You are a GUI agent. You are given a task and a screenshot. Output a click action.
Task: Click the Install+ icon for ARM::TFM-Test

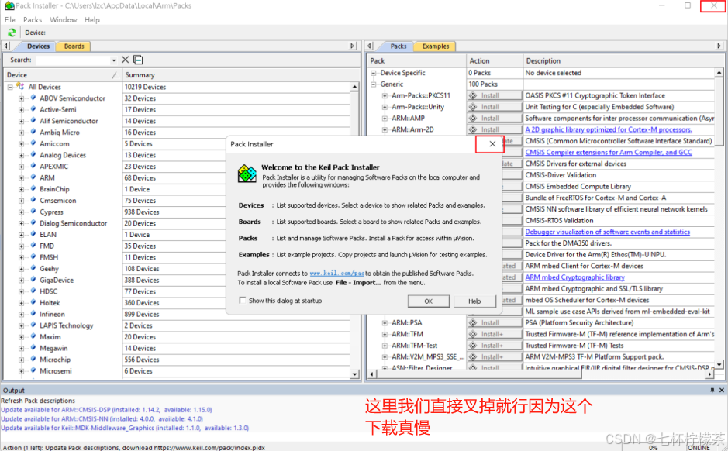point(473,345)
